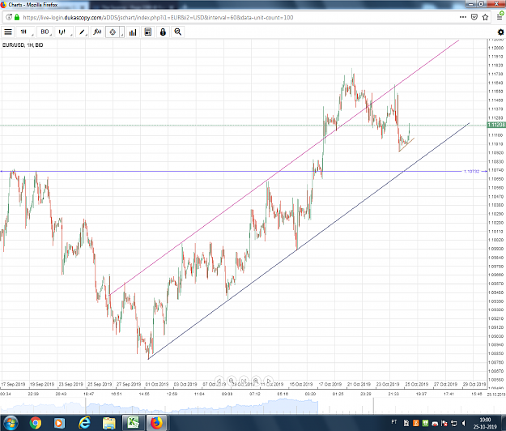Click the chart zoom-out magnifier control
The image size is (506, 431).
point(232,381)
